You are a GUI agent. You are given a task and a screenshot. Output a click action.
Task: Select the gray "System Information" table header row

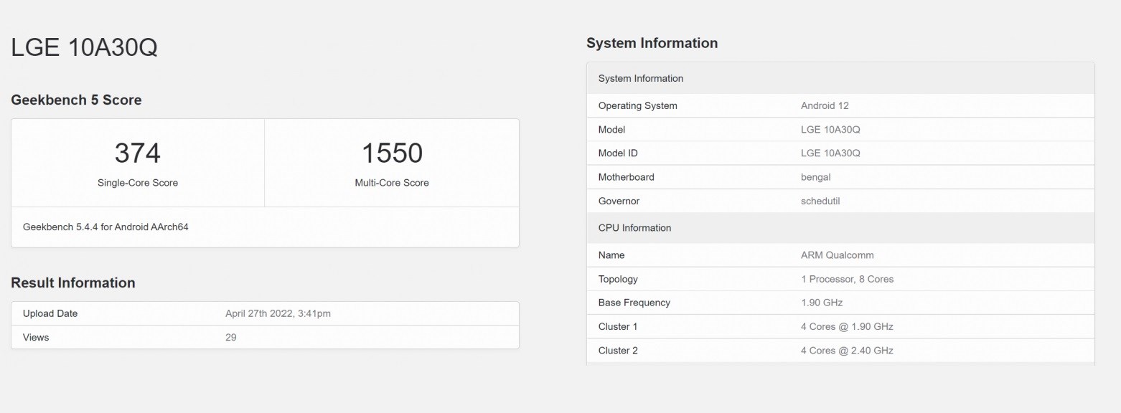coord(840,78)
